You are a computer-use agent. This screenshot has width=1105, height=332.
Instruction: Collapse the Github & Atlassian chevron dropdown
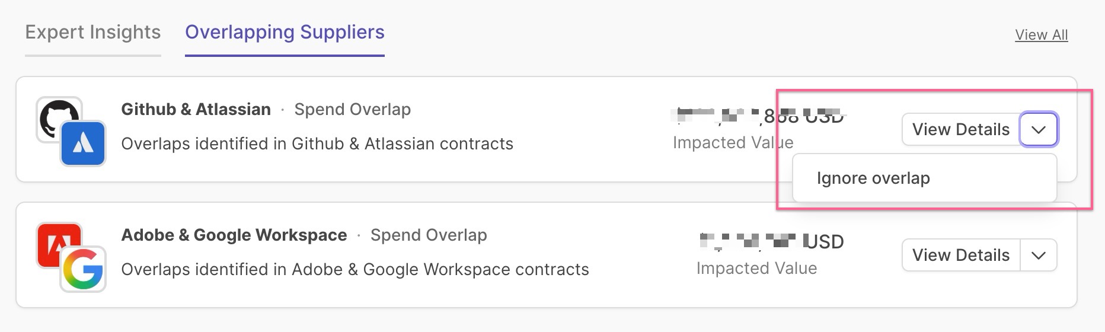(x=1039, y=129)
